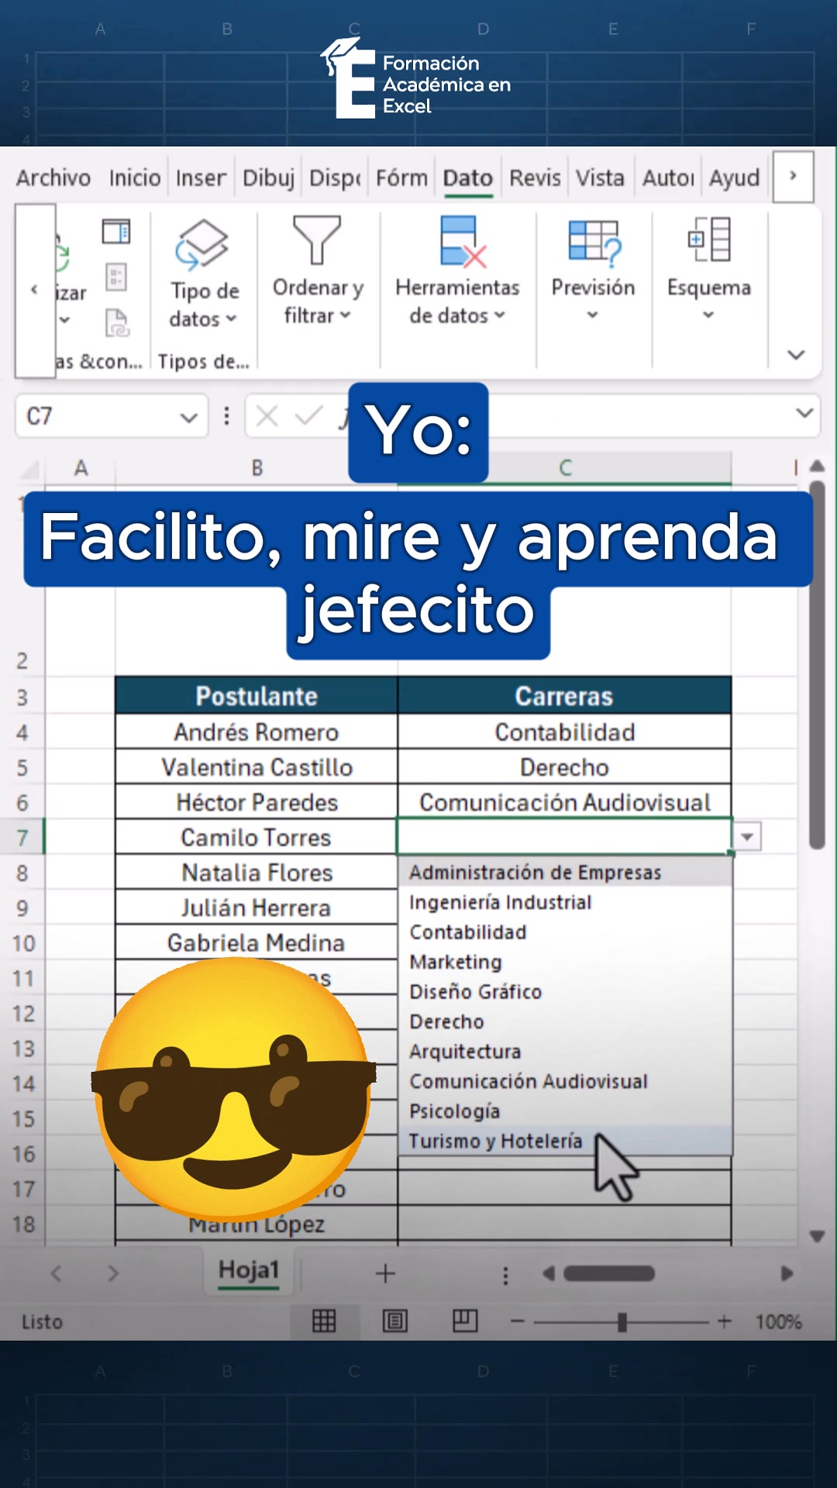Choose Psicología from the dropdown list
The width and height of the screenshot is (837, 1488).
(565, 1111)
